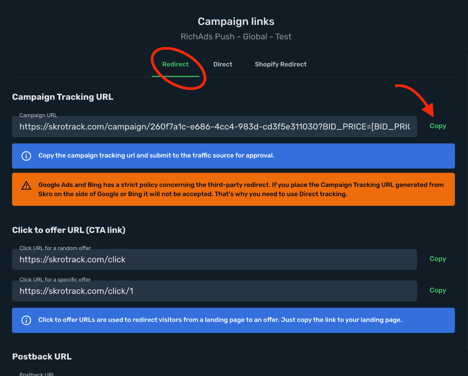468x376 pixels.
Task: Open the Direct tab
Action: point(223,64)
